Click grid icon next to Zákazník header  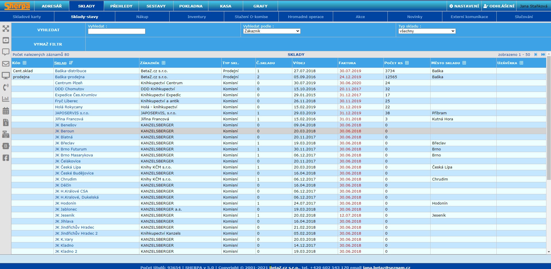164,63
